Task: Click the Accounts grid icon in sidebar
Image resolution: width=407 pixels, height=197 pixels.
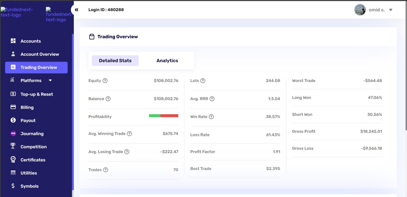Action: [13, 41]
